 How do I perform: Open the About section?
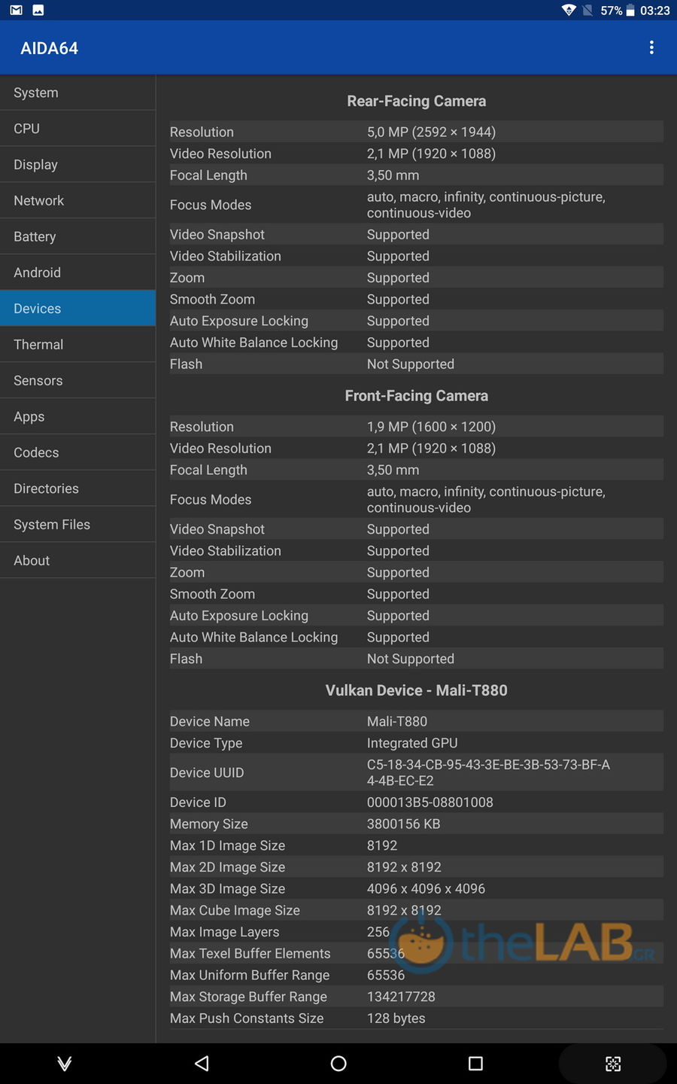coord(77,561)
